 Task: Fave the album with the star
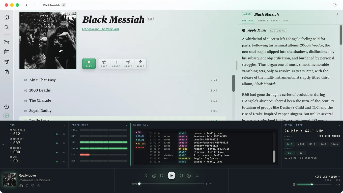click(x=104, y=64)
